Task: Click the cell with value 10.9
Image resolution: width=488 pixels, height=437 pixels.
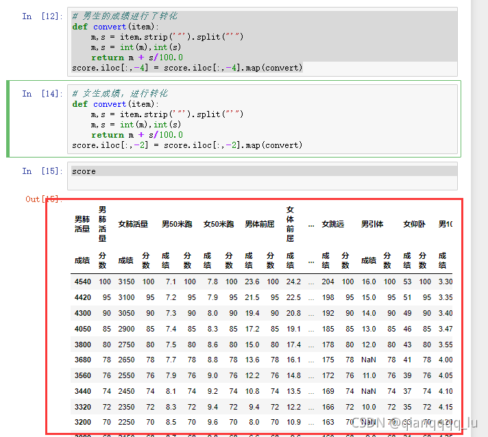Action: tap(293, 423)
